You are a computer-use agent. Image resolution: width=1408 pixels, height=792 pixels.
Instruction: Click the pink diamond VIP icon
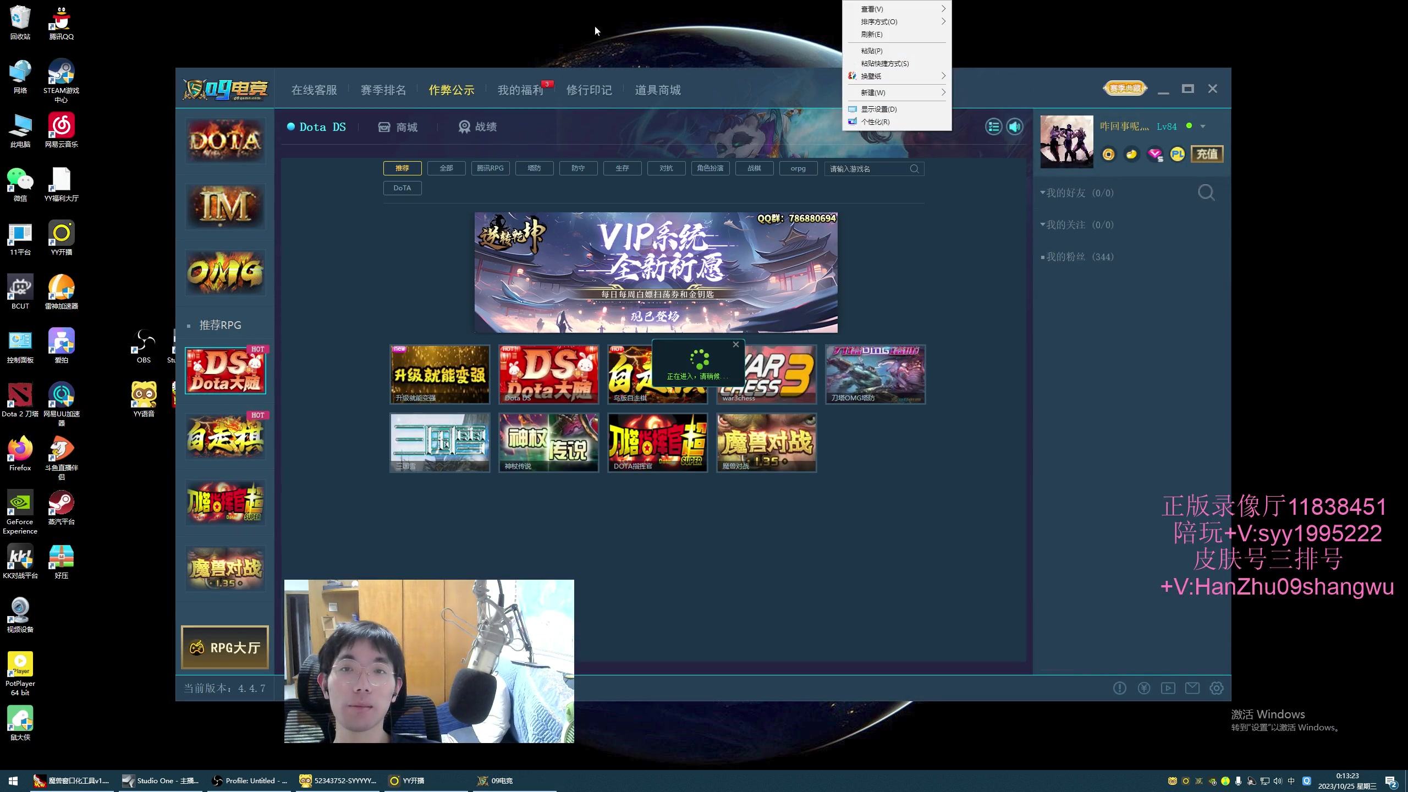tap(1154, 155)
